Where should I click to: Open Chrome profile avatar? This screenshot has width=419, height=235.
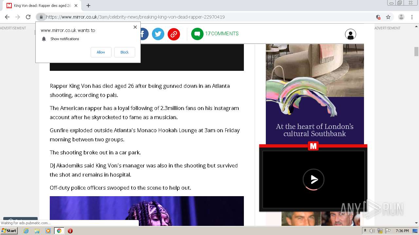click(x=401, y=17)
